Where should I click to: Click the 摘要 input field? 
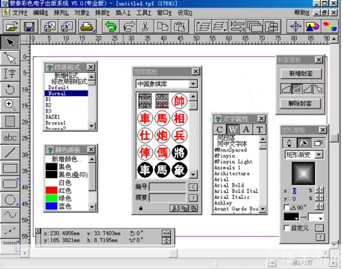click(x=167, y=198)
